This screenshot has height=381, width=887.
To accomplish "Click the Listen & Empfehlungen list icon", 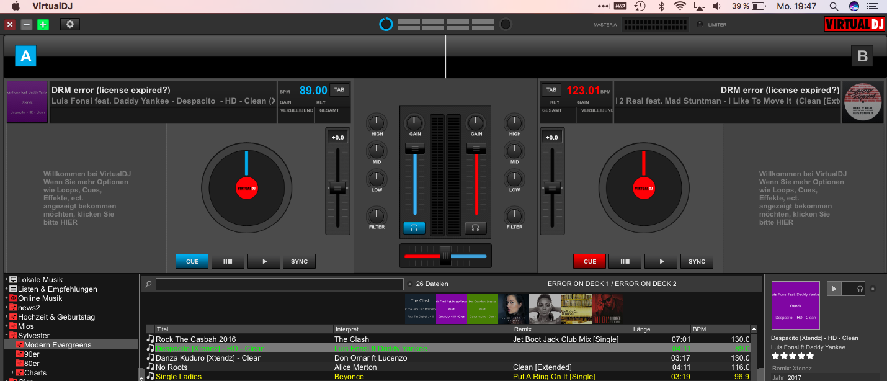I will pos(13,289).
